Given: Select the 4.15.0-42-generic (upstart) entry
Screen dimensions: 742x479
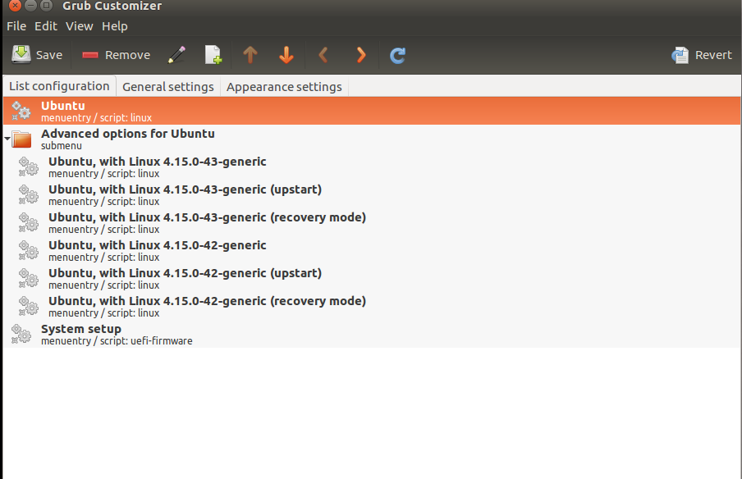Looking at the screenshot, I should [372, 279].
